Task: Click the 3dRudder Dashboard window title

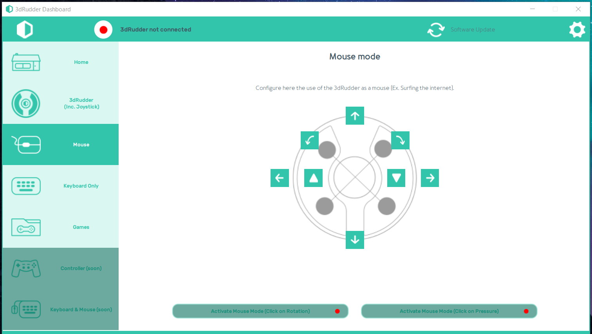Action: pyautogui.click(x=43, y=9)
